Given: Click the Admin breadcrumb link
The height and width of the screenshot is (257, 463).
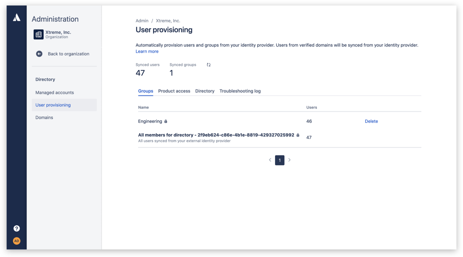Looking at the screenshot, I should [x=142, y=21].
